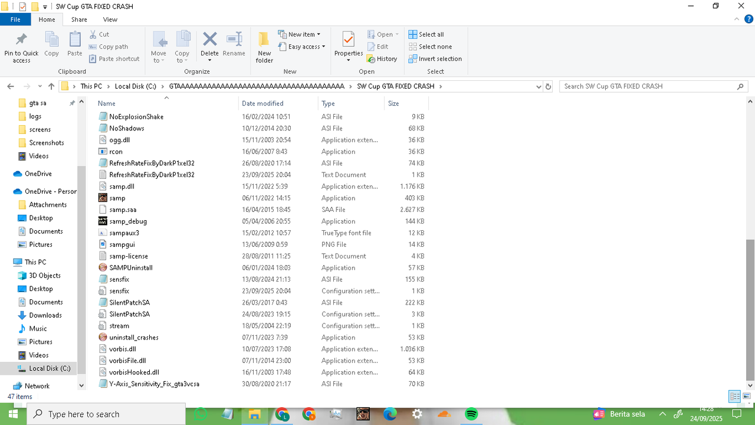The image size is (755, 425).
Task: Click the Delete ribbon icon
Action: [209, 40]
